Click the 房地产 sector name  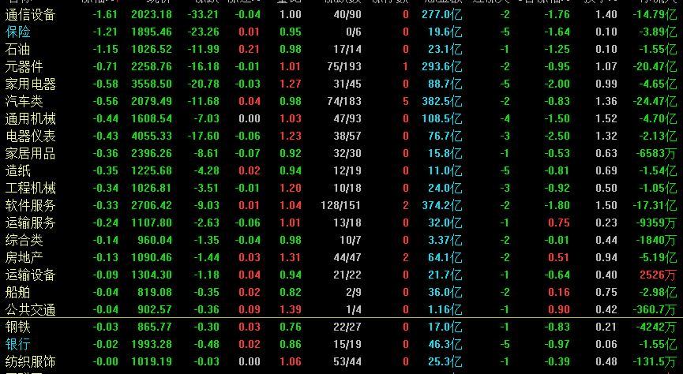tap(24, 257)
